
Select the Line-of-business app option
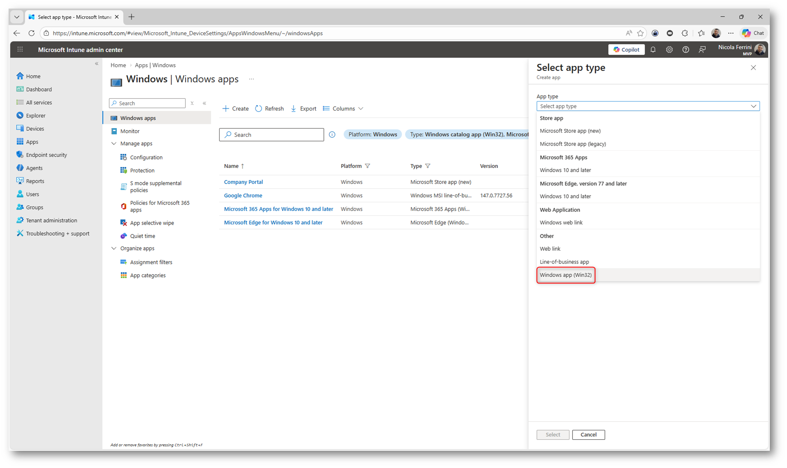point(564,262)
